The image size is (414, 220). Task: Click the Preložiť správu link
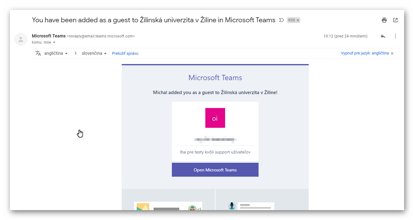125,53
